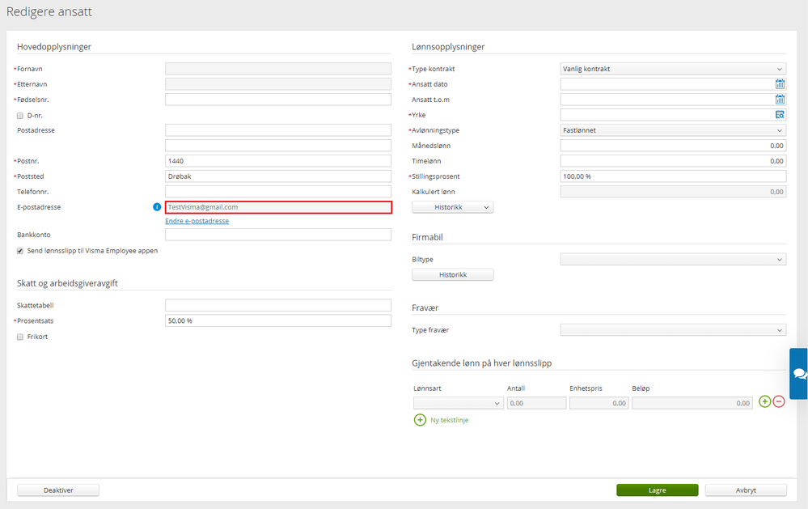Add a recurring salary line with green plus

tap(764, 401)
